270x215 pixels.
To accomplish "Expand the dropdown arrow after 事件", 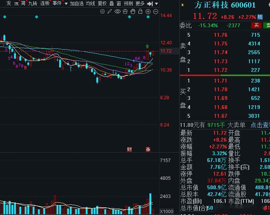I will (x=66, y=4).
